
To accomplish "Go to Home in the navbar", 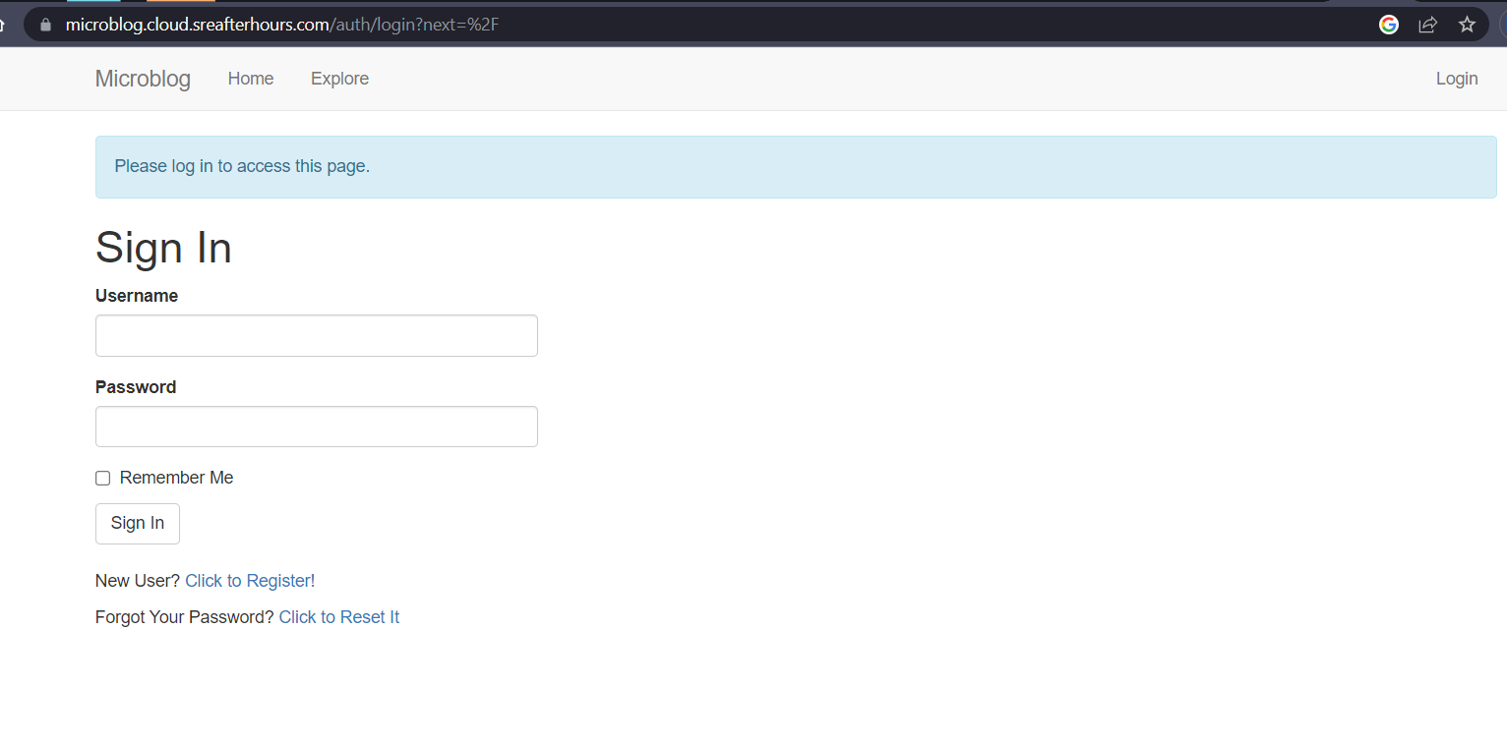I will [251, 79].
